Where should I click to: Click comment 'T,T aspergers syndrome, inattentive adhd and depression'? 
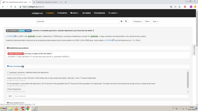[28, 72]
